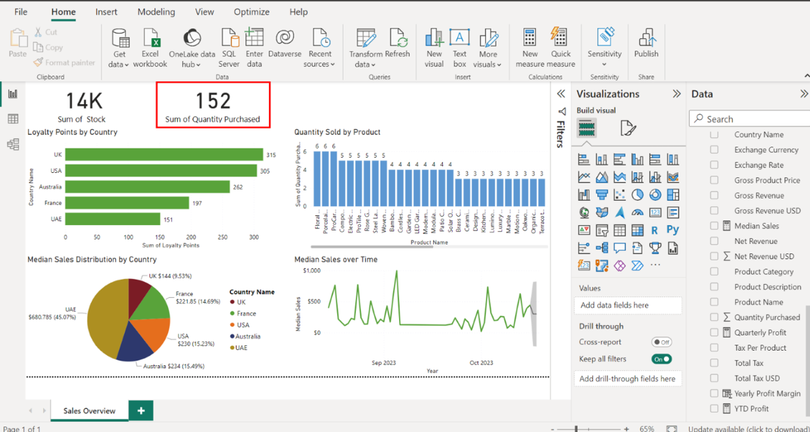Viewport: 810px width, 432px height.
Task: Click the Refresh queries icon
Action: tap(397, 47)
